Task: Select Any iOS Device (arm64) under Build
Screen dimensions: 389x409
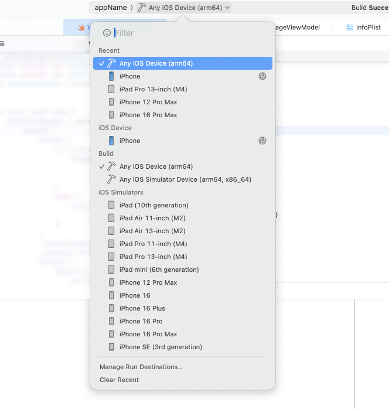Action: coord(183,166)
